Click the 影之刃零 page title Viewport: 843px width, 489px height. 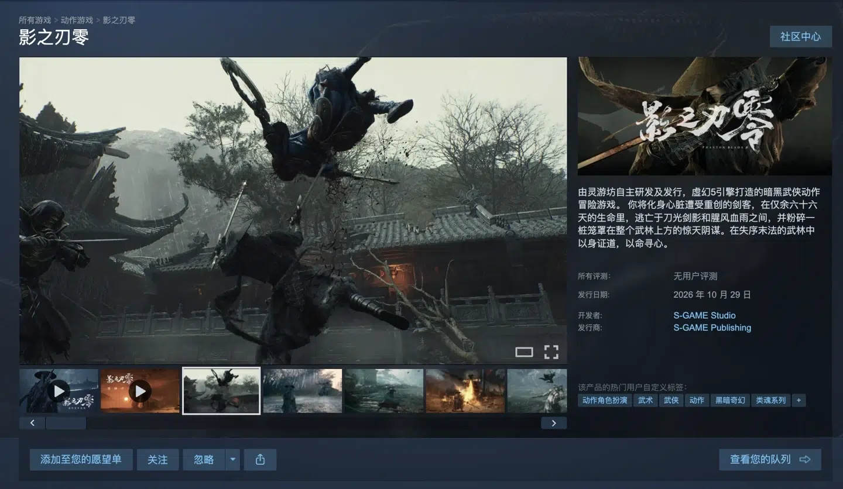[x=54, y=37]
